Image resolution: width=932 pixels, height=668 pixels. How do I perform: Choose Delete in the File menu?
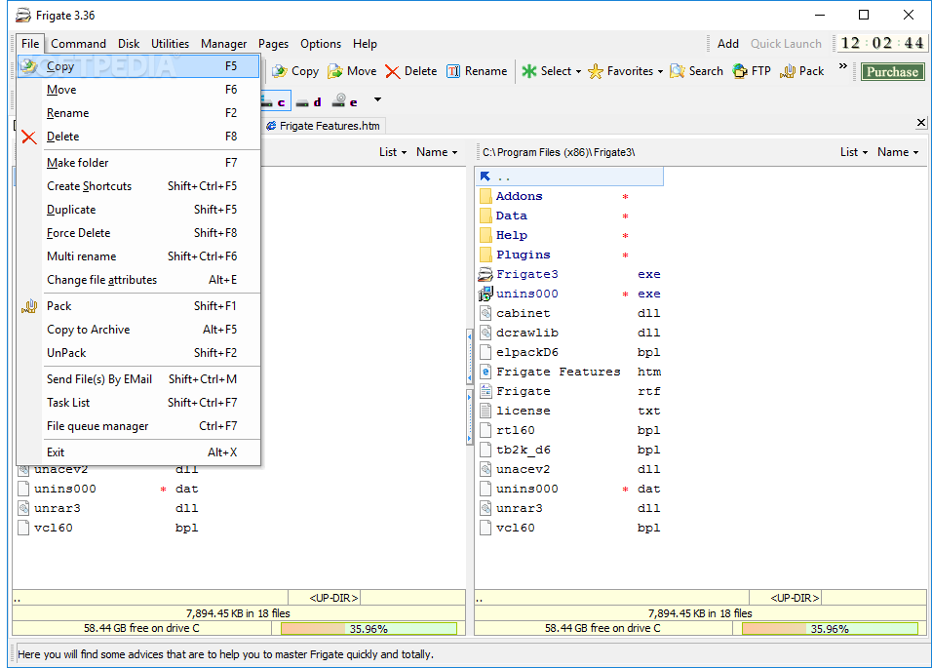tap(138, 137)
